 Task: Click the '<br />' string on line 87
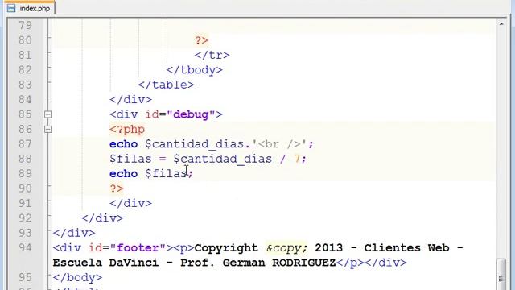(279, 144)
